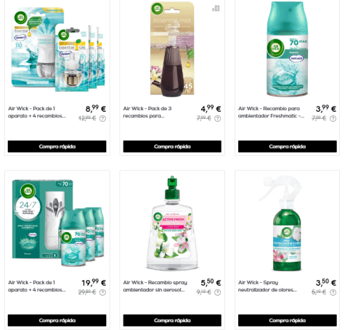Choose Compra rápida for 5,50 € Active Fresh refill
The height and width of the screenshot is (330, 345).
click(172, 321)
